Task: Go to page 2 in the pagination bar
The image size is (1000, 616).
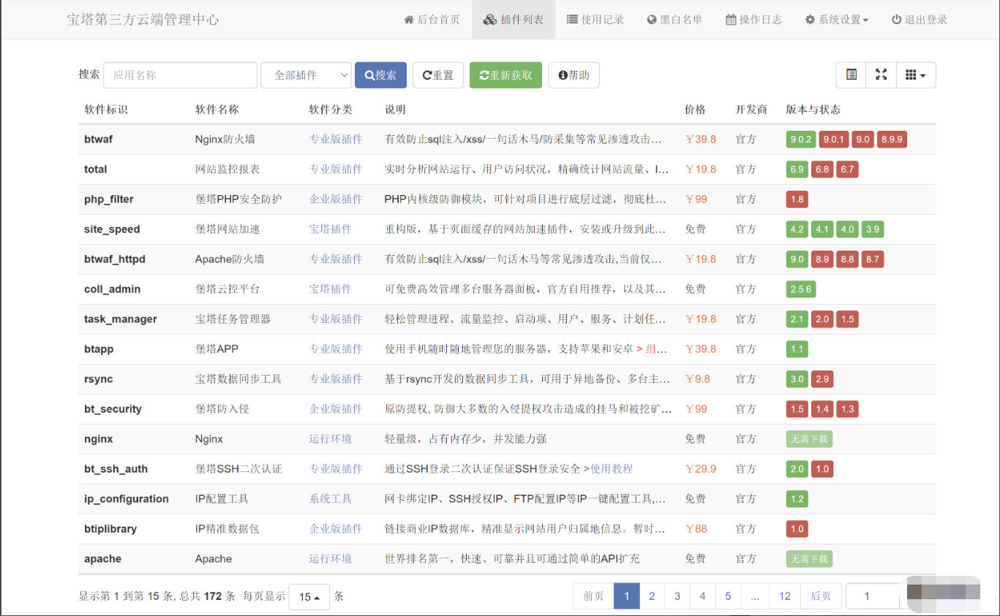Action: point(652,596)
